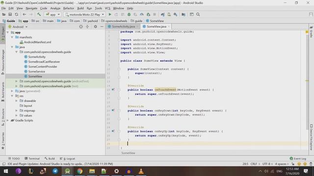The width and height of the screenshot is (314, 176).
Task: Toggle the Build Variants side stripe
Action: (3, 92)
